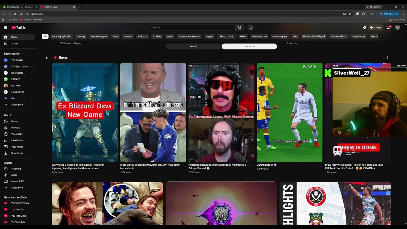Open the account avatar menu
The image size is (407, 229).
pyautogui.click(x=397, y=28)
